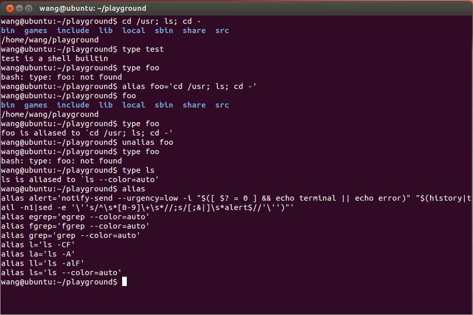
Task: Click the first 'bin' directory name
Action: [8, 31]
